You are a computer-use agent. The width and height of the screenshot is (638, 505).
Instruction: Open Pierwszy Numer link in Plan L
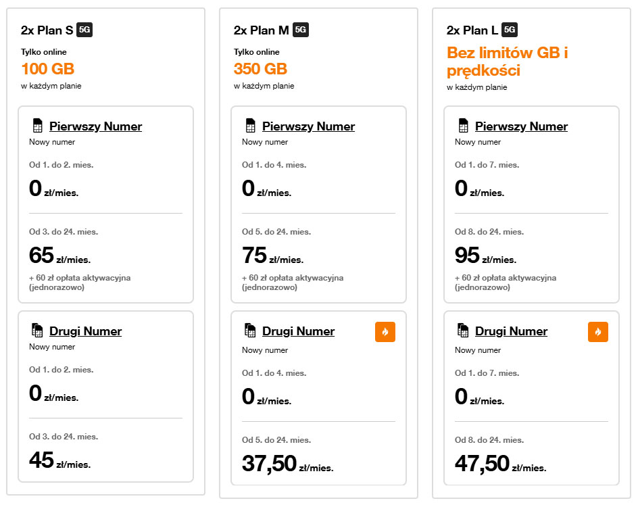pyautogui.click(x=521, y=126)
